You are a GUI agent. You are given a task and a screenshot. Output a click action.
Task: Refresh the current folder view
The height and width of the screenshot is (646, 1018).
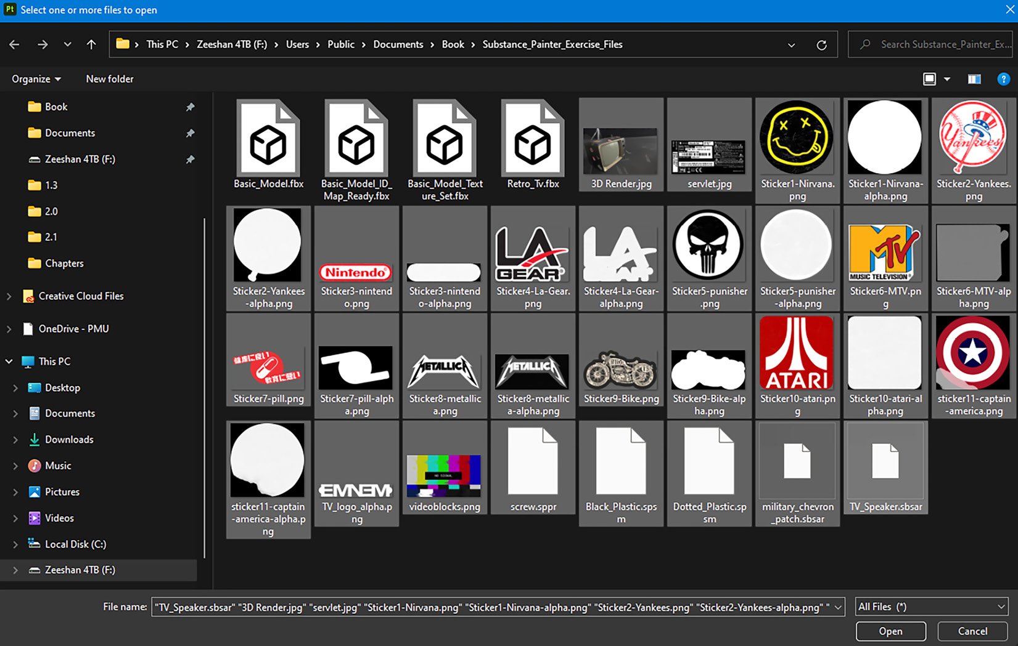coord(821,45)
